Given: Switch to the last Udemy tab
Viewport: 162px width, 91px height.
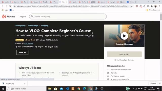Looking at the screenshot, I should pyautogui.click(x=131, y=2).
